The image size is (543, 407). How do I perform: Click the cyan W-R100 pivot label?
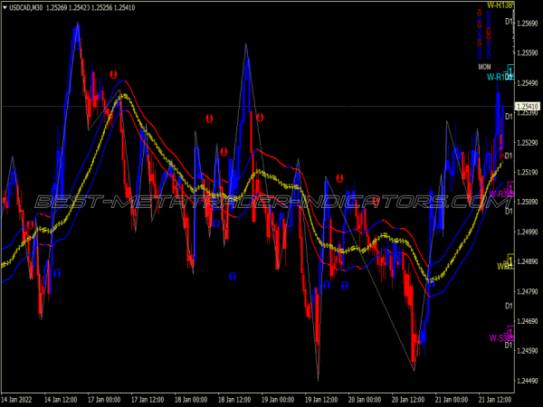(x=500, y=77)
